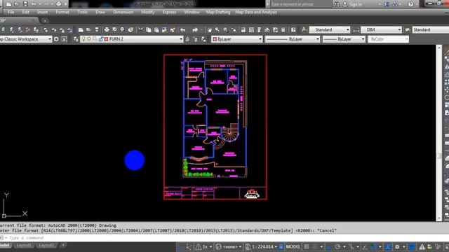
Task: Click the Zoom Window icon
Action: pos(226,29)
